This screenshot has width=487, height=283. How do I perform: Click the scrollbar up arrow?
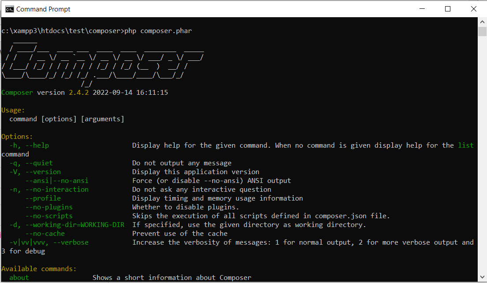click(482, 22)
